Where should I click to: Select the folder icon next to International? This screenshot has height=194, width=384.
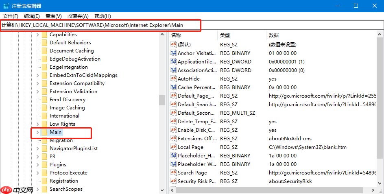[x=45, y=116]
